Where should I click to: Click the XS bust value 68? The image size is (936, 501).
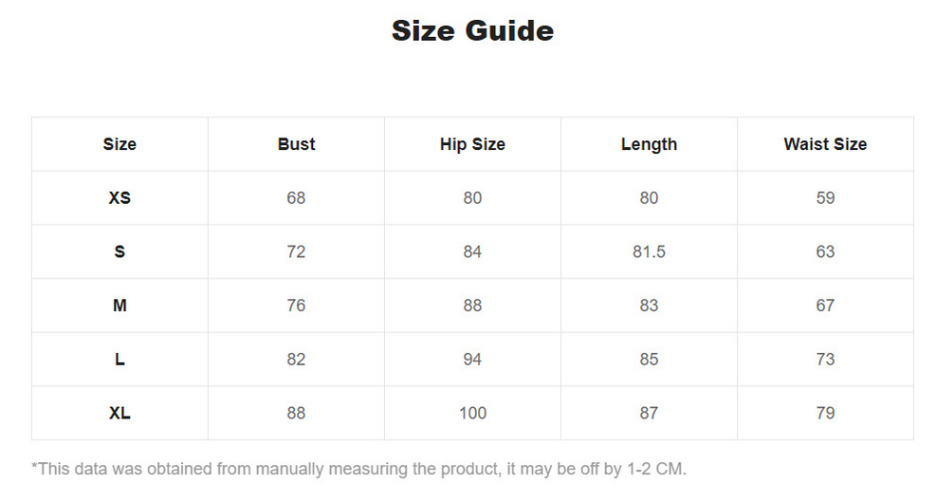coord(296,197)
